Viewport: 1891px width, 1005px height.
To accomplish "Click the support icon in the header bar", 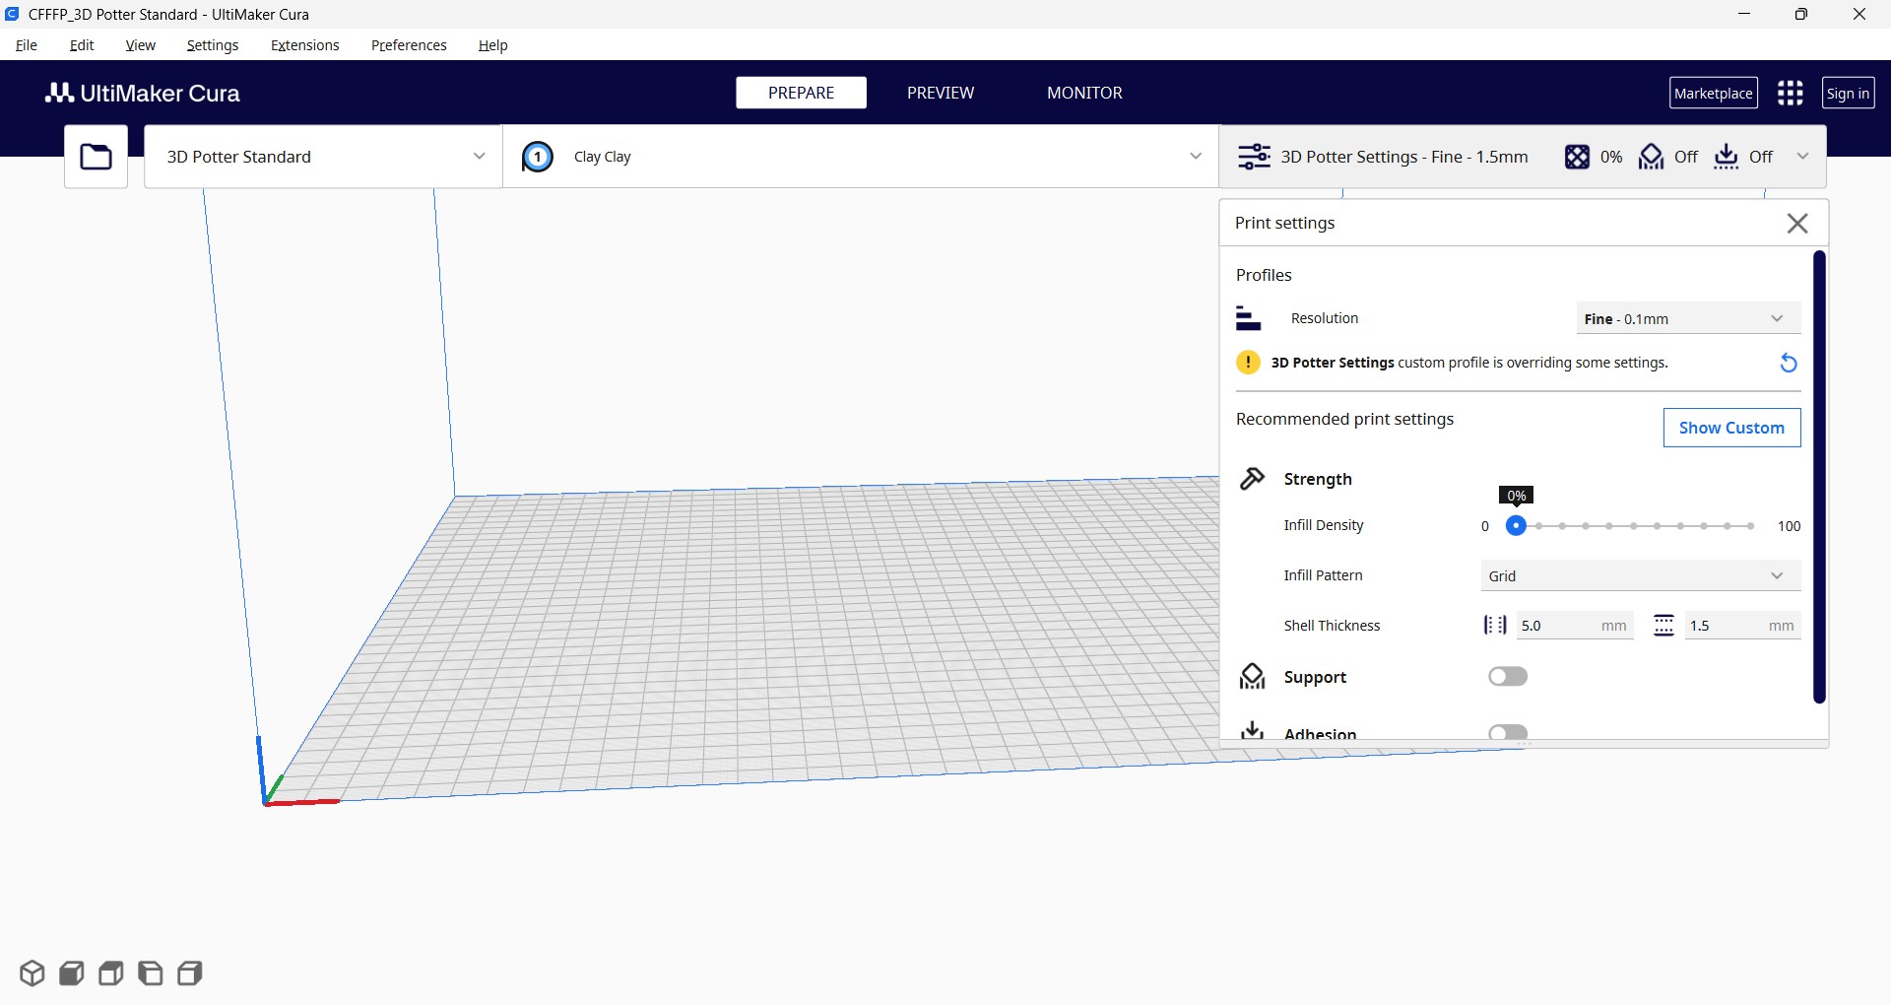I will (1651, 157).
